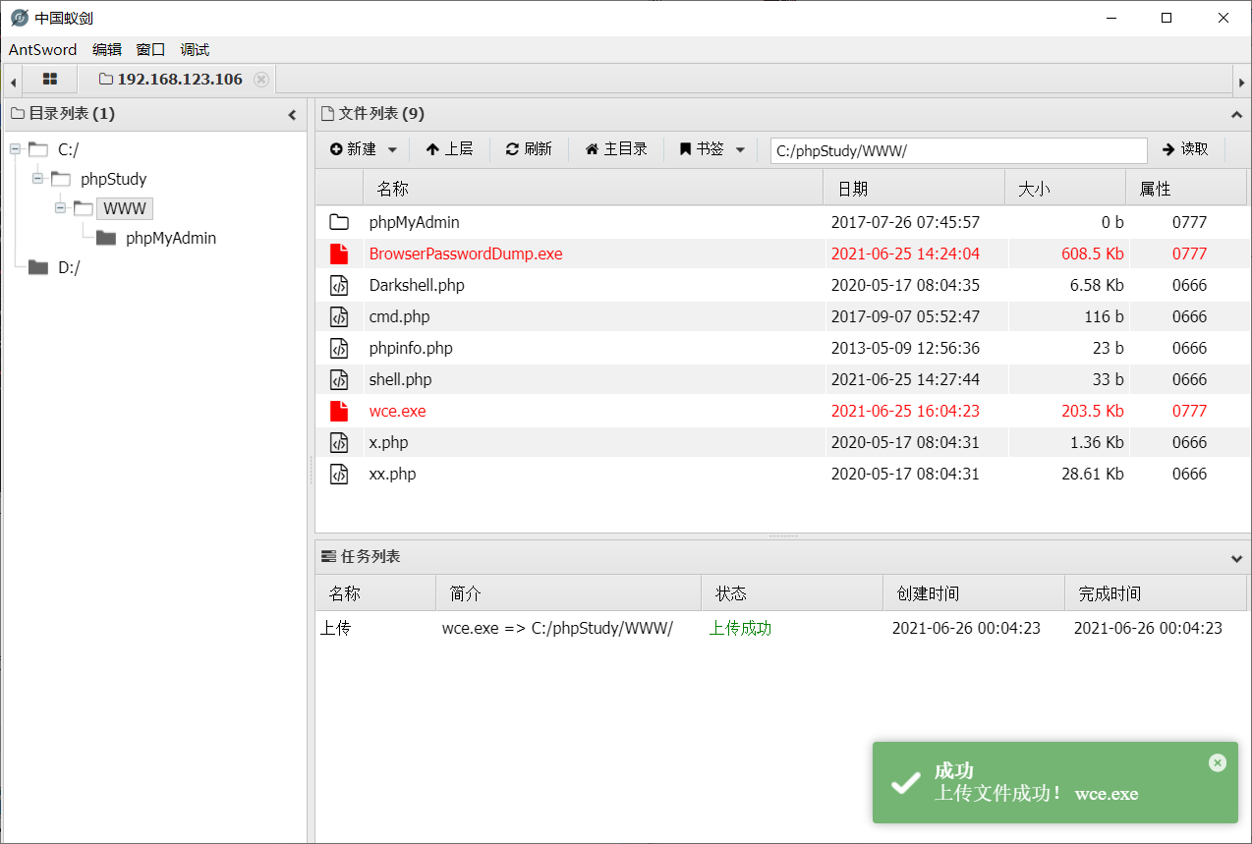
Task: Collapse the 任务列表 panel
Action: pos(1236,558)
